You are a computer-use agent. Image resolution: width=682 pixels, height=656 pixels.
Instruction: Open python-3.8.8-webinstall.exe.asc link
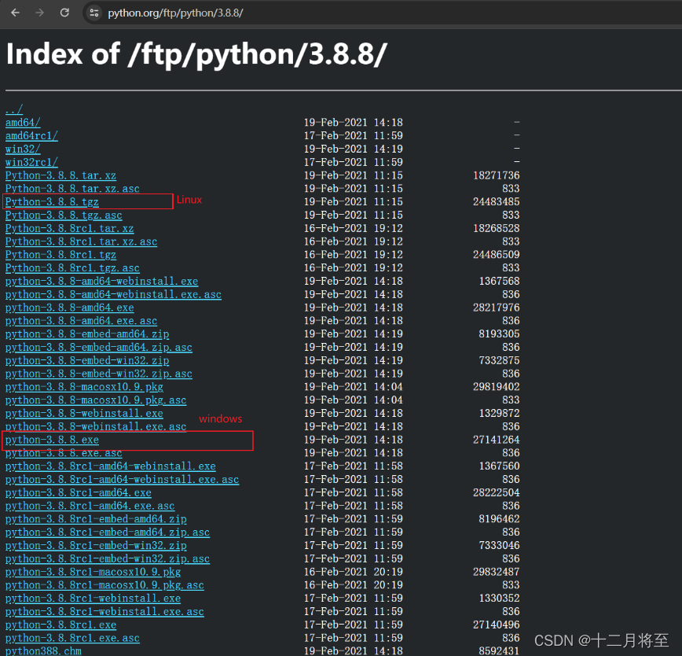96,426
